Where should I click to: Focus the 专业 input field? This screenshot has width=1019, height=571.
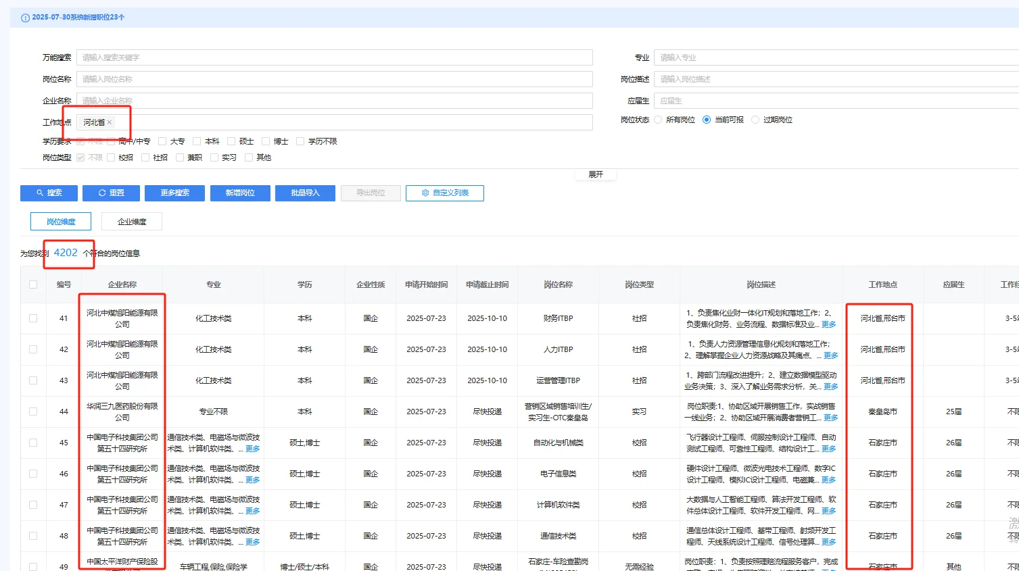(836, 57)
